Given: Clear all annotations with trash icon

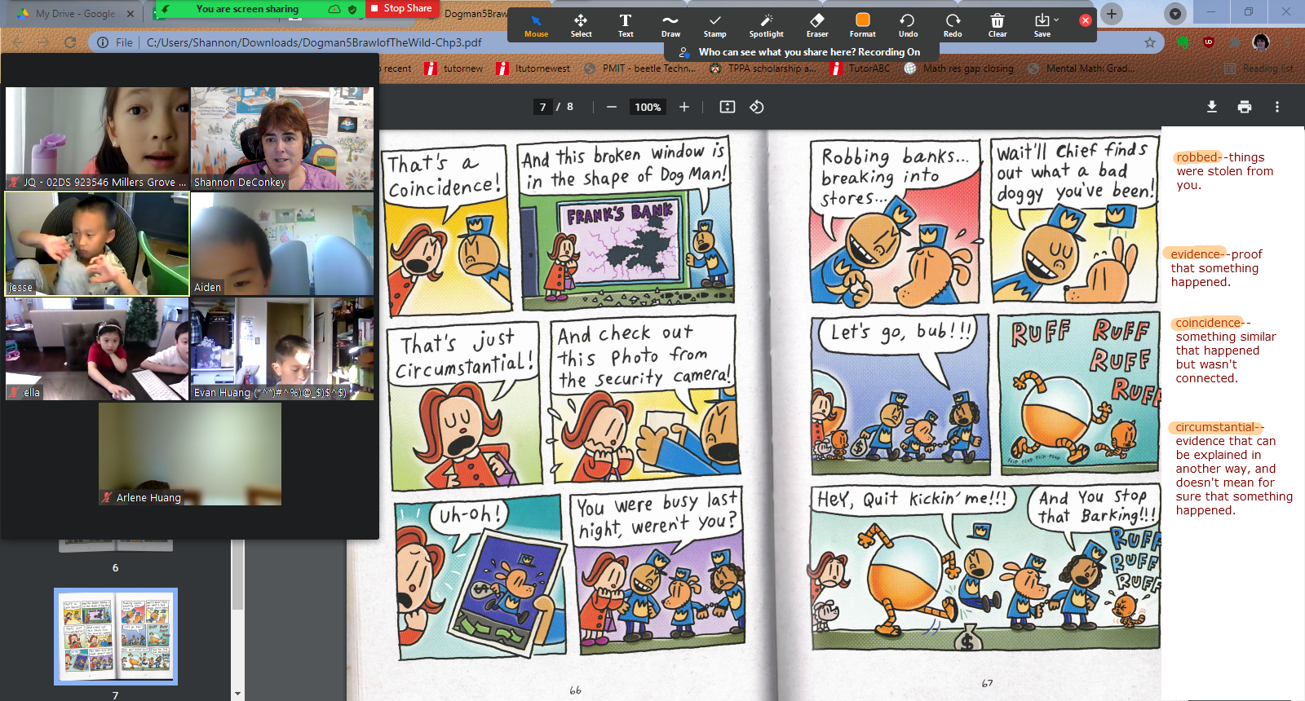Looking at the screenshot, I should [x=998, y=25].
